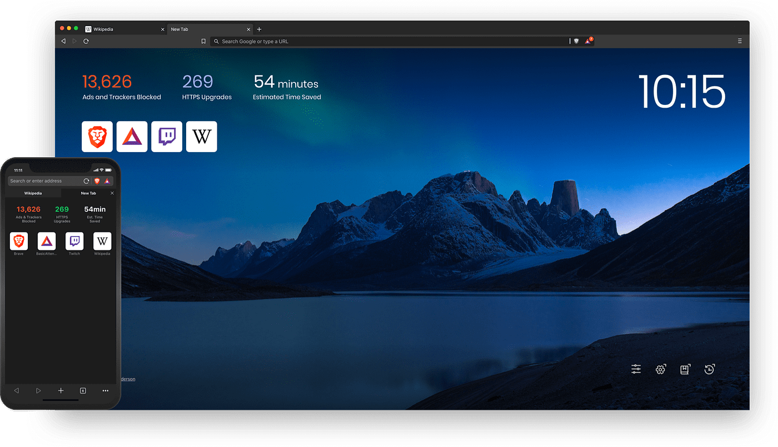Image resolution: width=778 pixels, height=447 pixels.
Task: Open the Twitch shortcut on the phone
Action: [74, 244]
